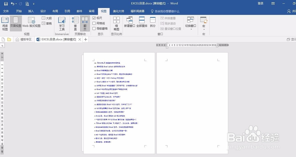Open ribbon display options icon
296x157 pixels.
pyautogui.click(x=273, y=3)
